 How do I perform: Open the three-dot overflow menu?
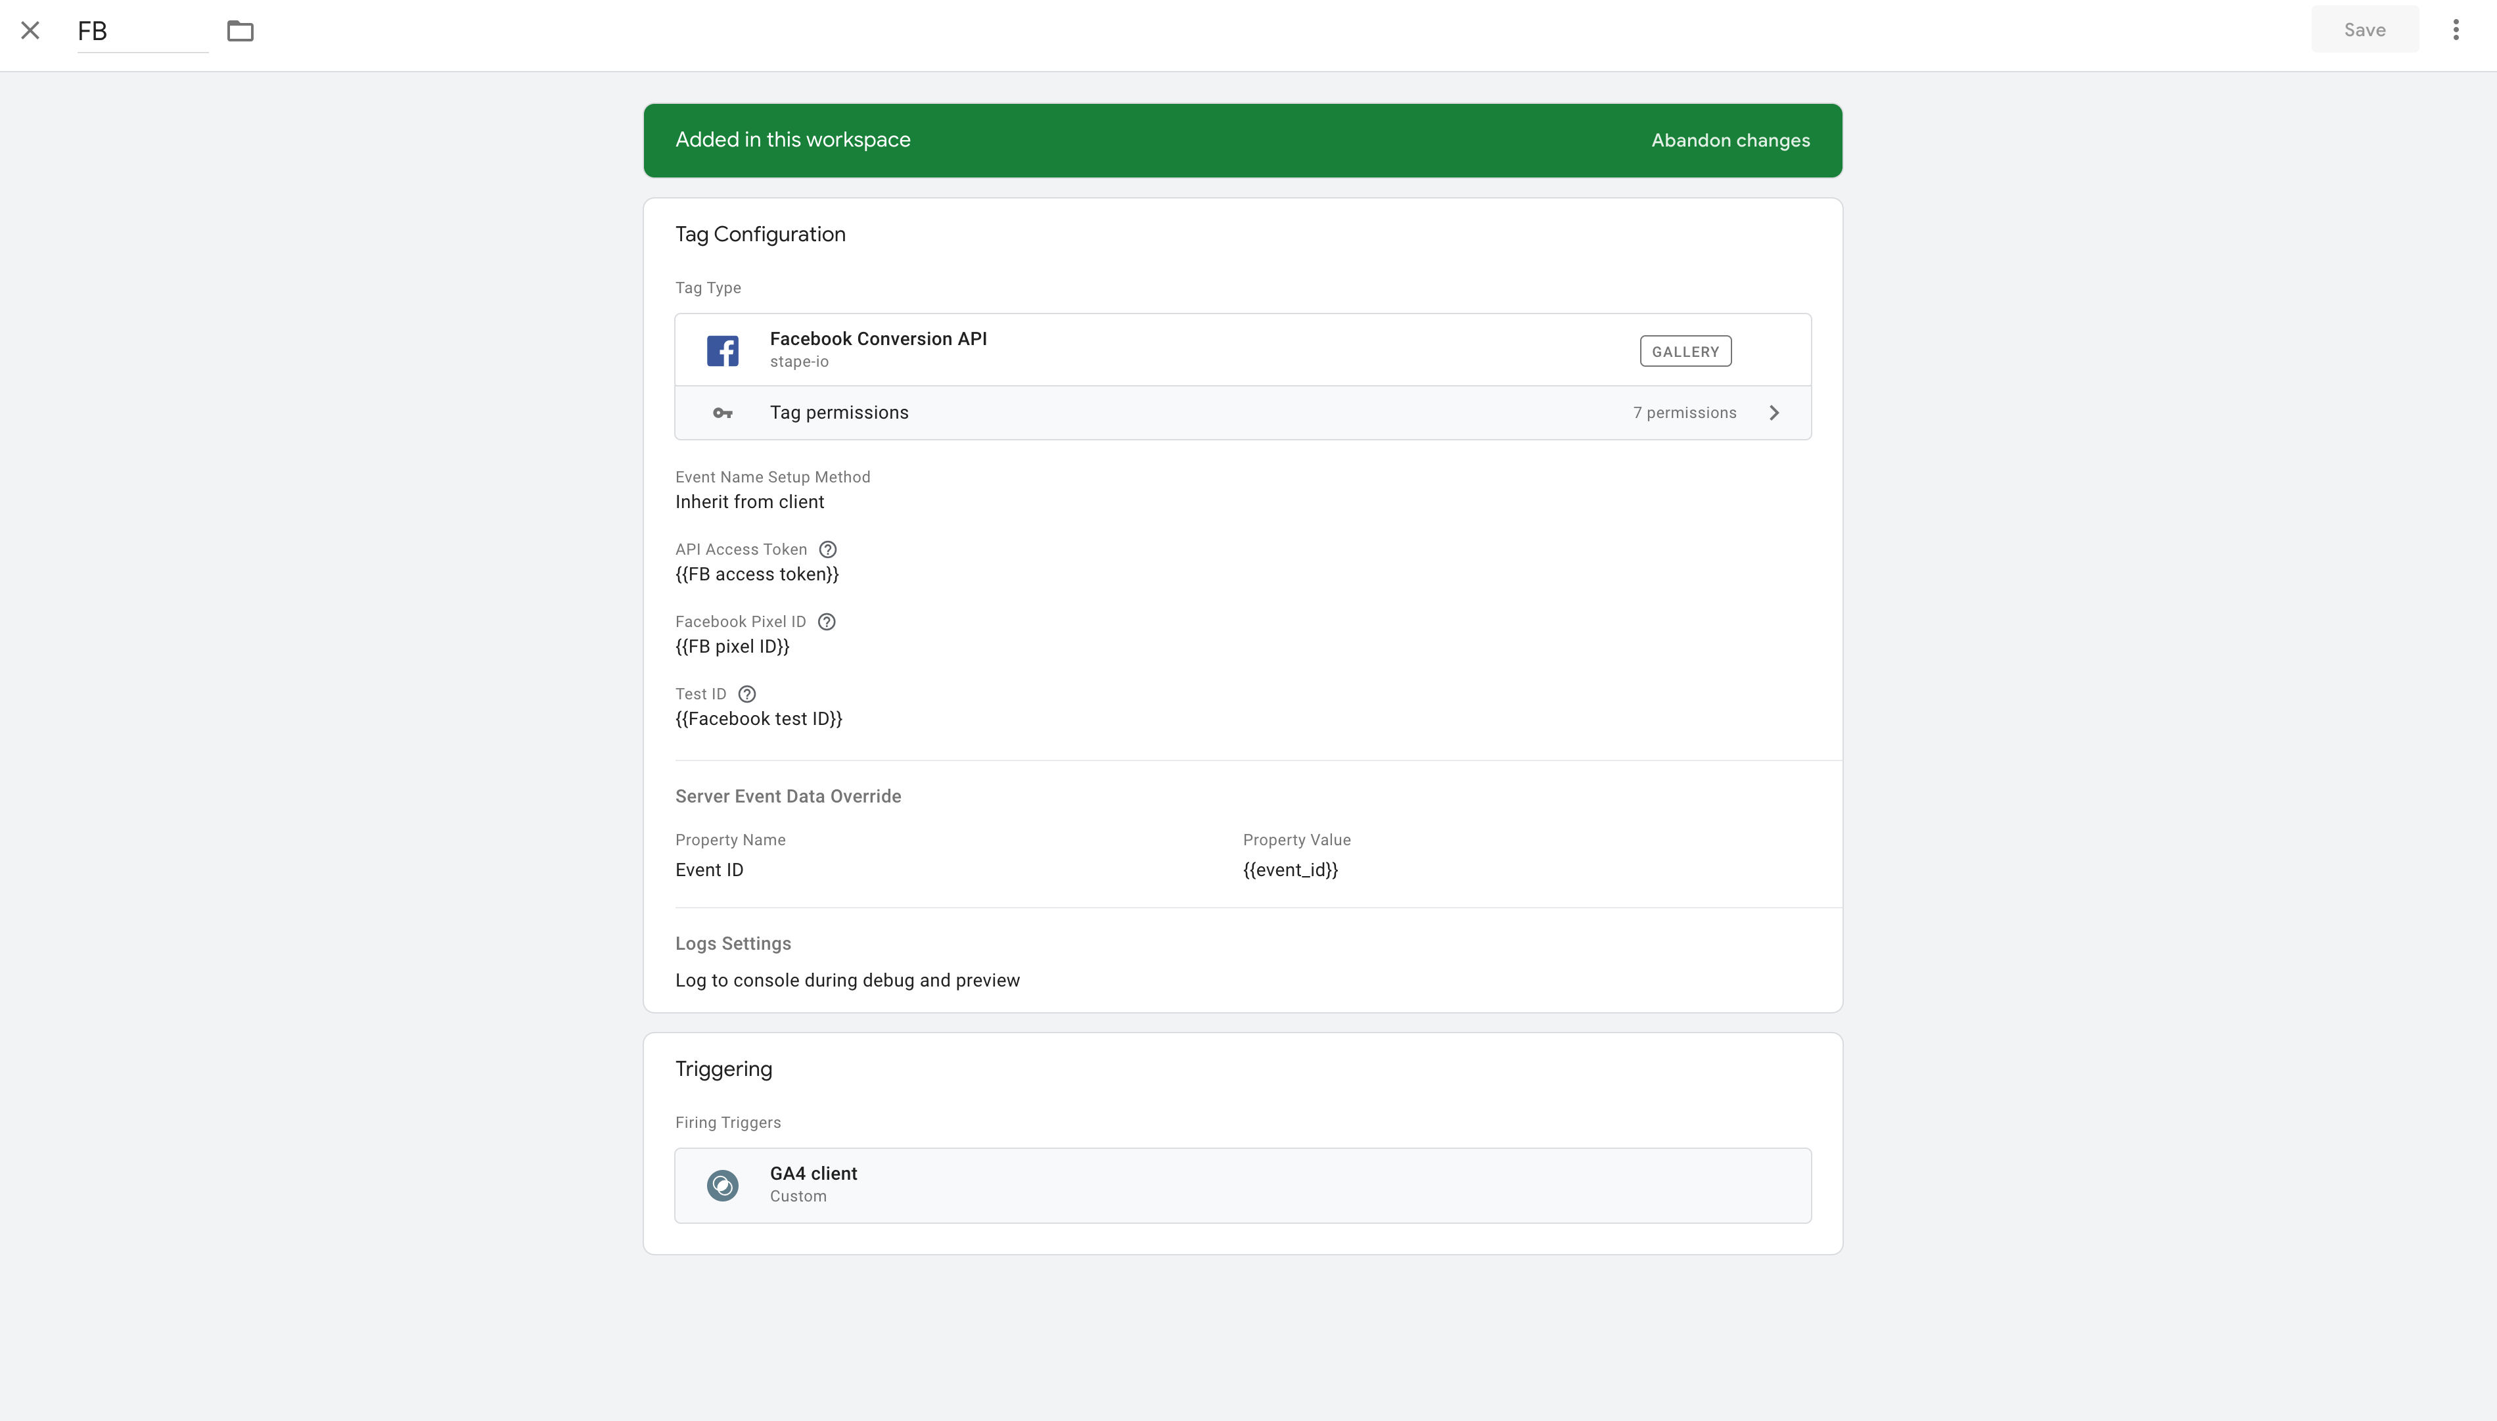2456,30
